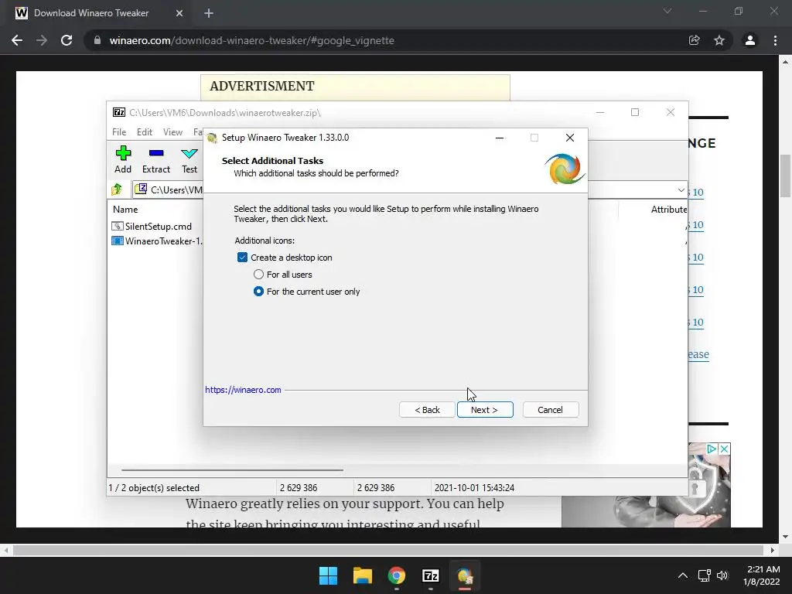Click the Test icon in 7-Zip toolbar
The width and height of the screenshot is (792, 594).
[x=189, y=153]
